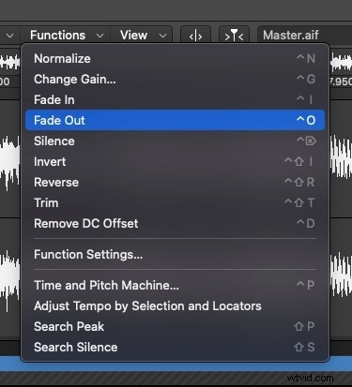The width and height of the screenshot is (352, 387).
Task: Expand the dropdown chevron left of Functions
Action: coord(10,36)
